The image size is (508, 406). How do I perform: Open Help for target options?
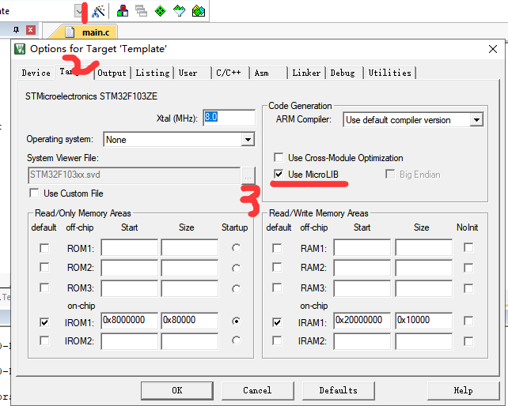463,390
